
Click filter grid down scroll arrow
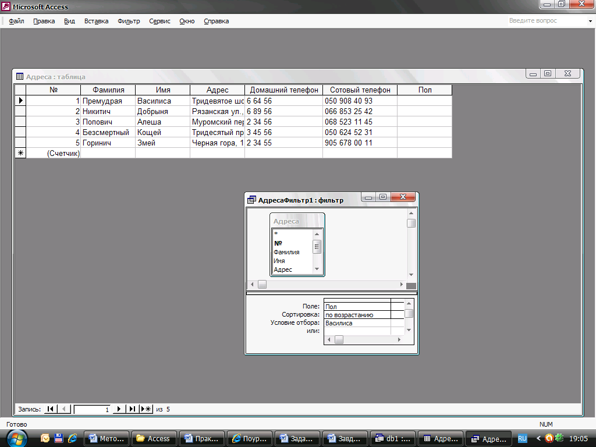409,330
